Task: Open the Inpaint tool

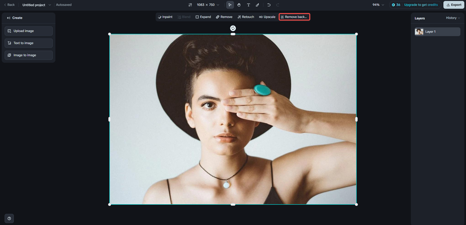Action: (x=165, y=17)
